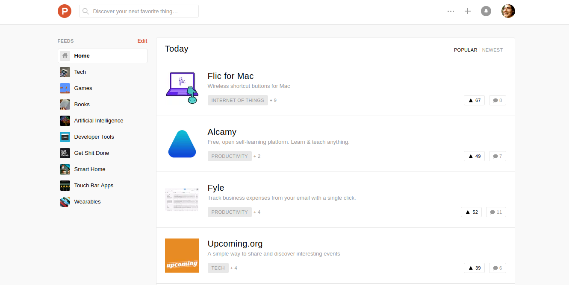The image size is (569, 285).
Task: Upvote the Alcamy product
Action: [474, 156]
